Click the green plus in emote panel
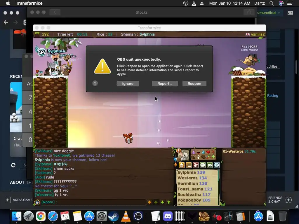 pos(213,157)
